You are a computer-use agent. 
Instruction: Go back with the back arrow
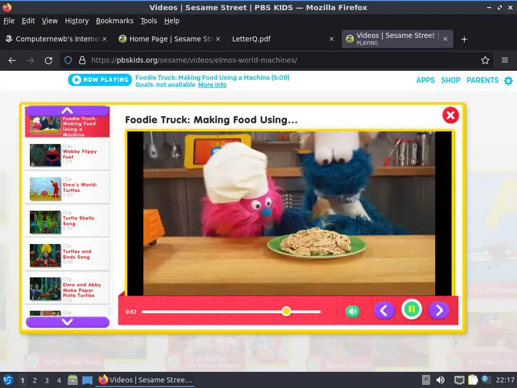click(x=12, y=61)
